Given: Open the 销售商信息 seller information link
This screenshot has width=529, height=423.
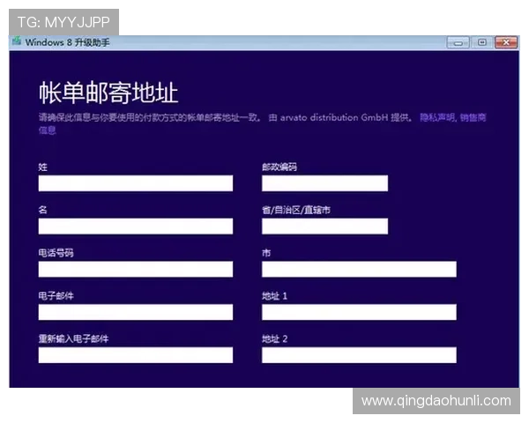Looking at the screenshot, I should (473, 118).
